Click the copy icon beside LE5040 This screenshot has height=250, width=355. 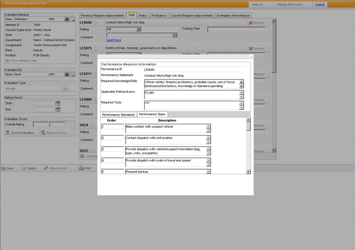tap(96, 23)
